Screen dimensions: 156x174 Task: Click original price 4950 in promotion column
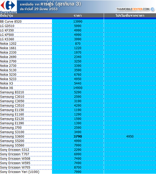(x=130, y=137)
